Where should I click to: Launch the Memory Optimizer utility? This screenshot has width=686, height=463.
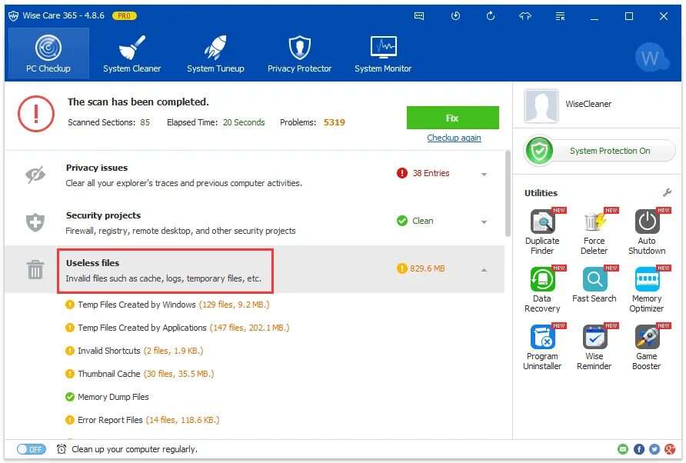point(647,290)
